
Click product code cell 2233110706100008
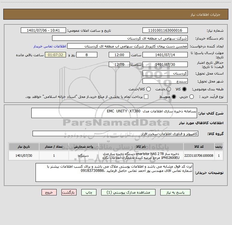199,156
